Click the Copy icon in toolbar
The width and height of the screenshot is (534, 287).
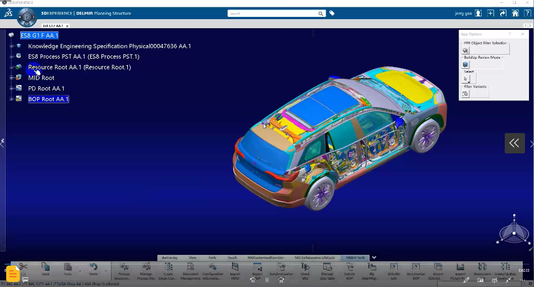pyautogui.click(x=45, y=267)
